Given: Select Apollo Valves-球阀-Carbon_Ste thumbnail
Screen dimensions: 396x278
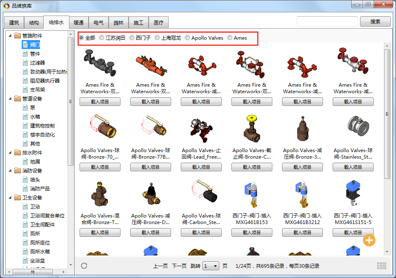Looking at the screenshot, I should (x=204, y=191).
